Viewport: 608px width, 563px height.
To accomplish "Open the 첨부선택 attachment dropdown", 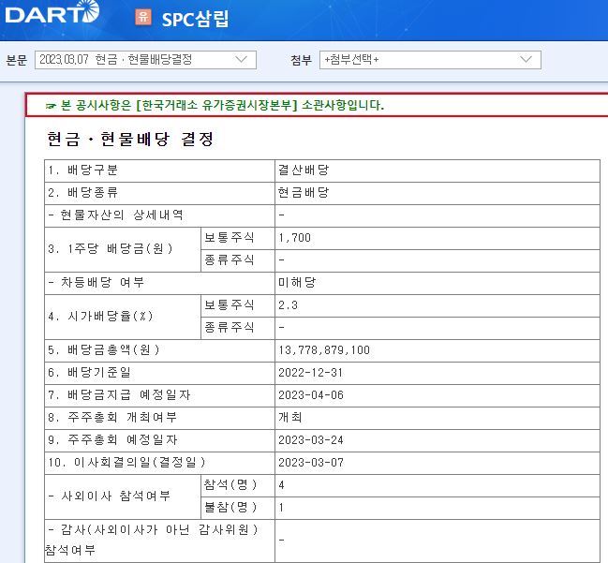I will tap(430, 60).
